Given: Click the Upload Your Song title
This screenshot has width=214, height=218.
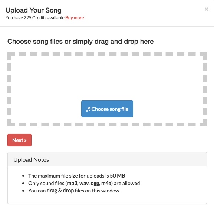Looking at the screenshot, I should point(33,10).
